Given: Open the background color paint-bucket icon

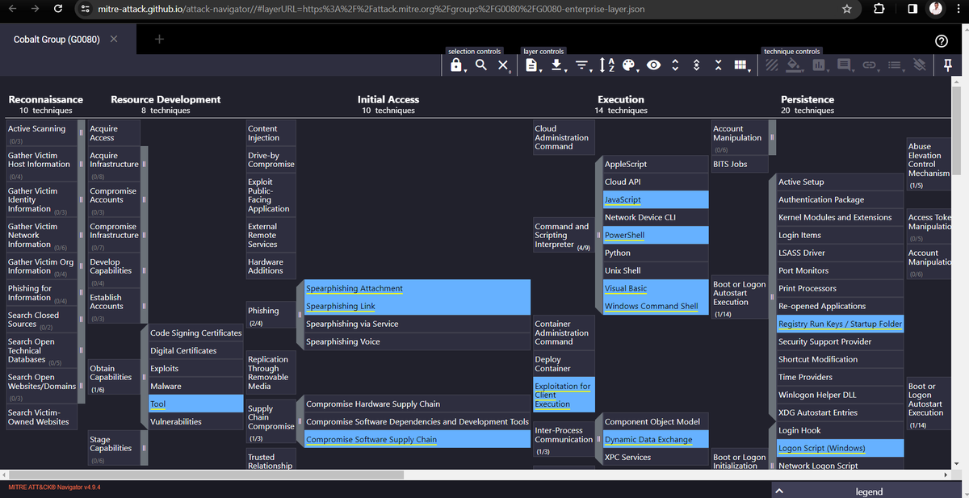Looking at the screenshot, I should pyautogui.click(x=795, y=65).
